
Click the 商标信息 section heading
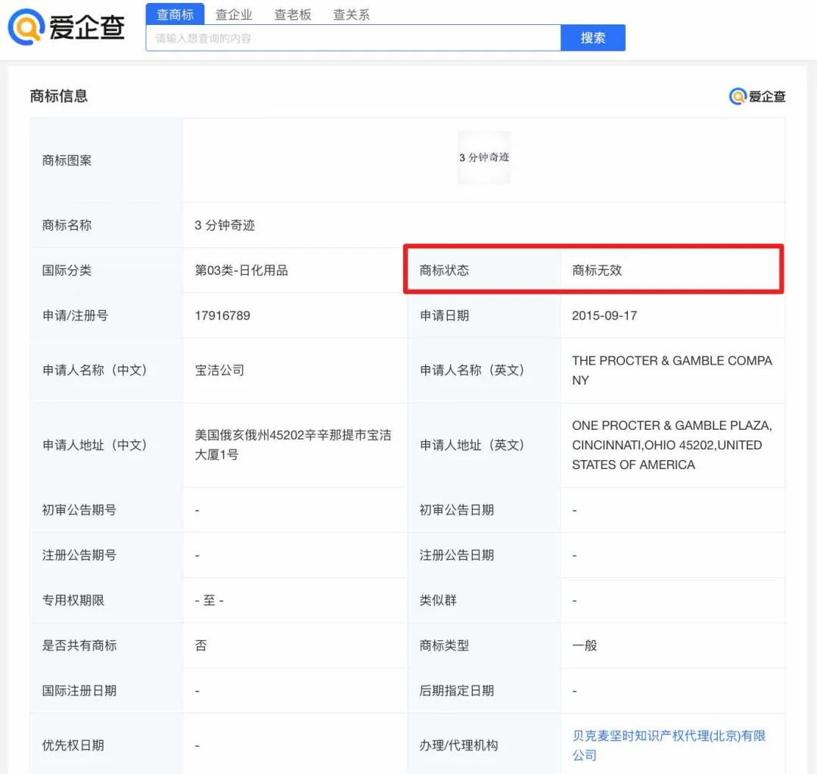point(59,96)
